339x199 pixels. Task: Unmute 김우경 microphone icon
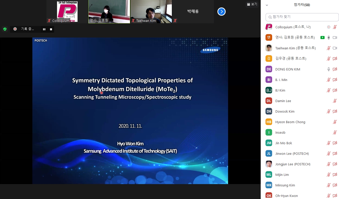coord(328,59)
